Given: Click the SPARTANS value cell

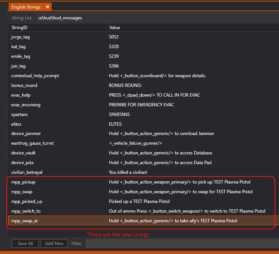Looking at the screenshot, I should point(119,115).
